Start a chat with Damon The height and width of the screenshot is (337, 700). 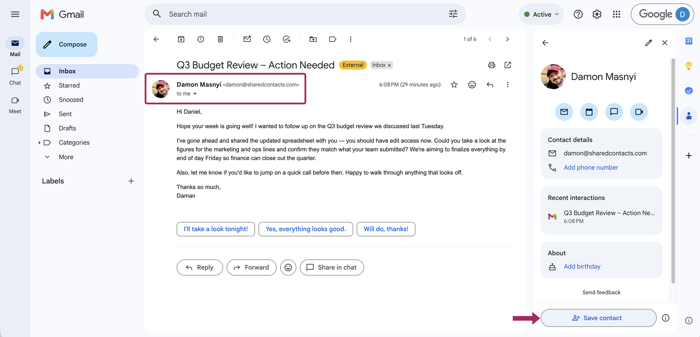point(614,112)
